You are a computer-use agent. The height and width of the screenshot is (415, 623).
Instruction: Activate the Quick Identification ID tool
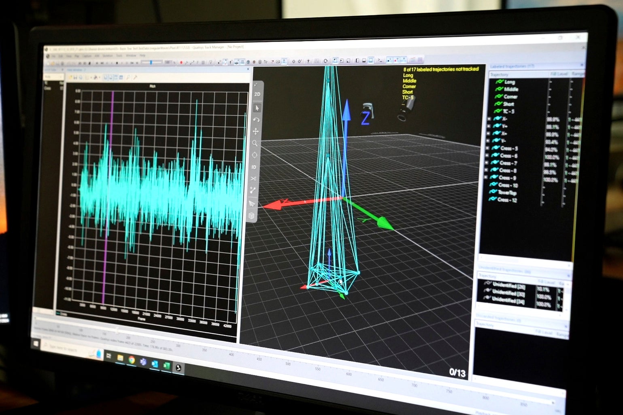(x=254, y=167)
